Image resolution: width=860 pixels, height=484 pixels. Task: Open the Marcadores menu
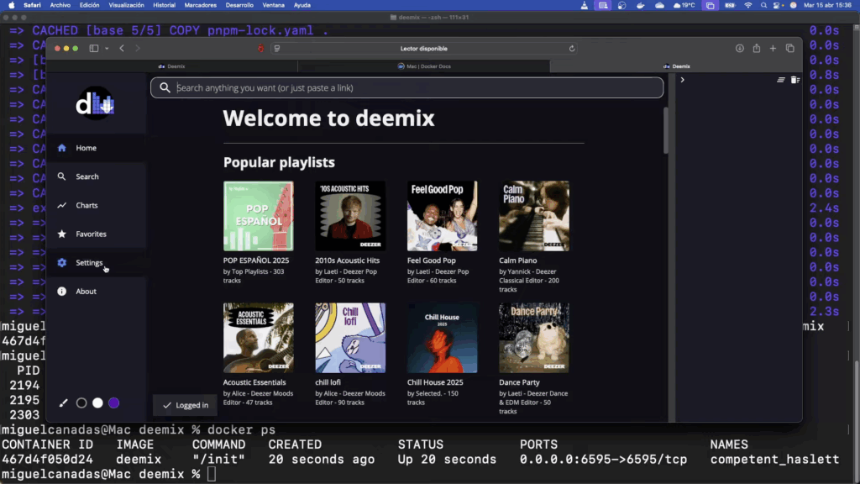point(200,5)
